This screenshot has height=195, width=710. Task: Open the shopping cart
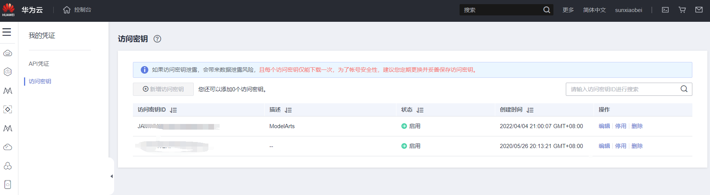tap(682, 10)
